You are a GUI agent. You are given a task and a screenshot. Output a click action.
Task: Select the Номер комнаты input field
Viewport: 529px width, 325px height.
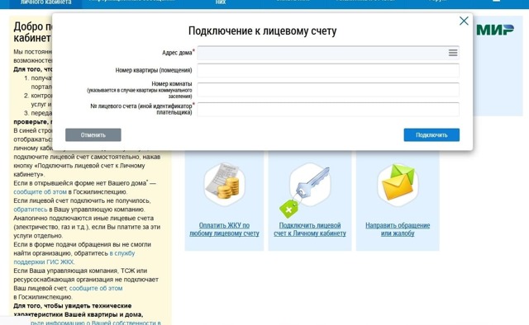click(328, 90)
